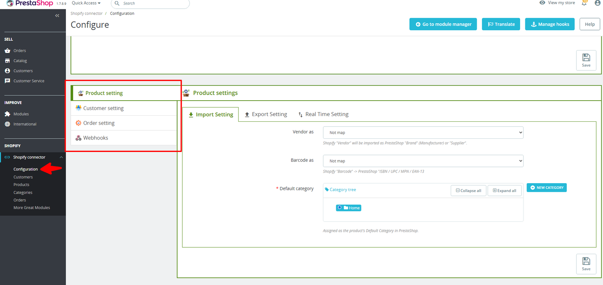Screen dimensions: 603x285
Task: Click the Modules menu label
Action: point(21,114)
